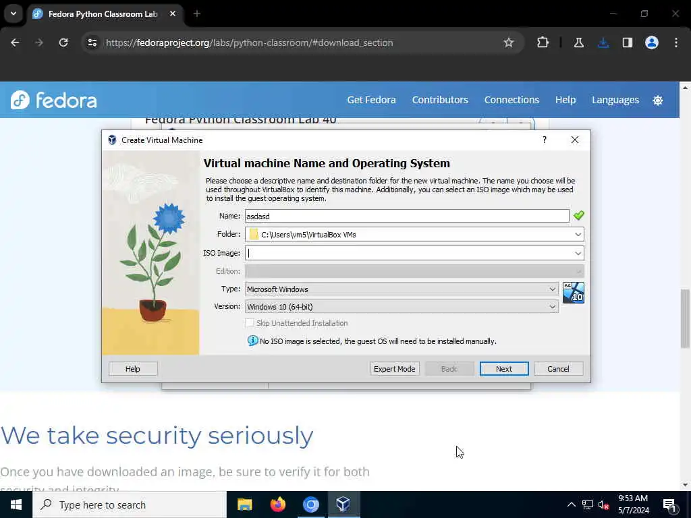
Task: Close the Create Virtual Machine dialog
Action: click(575, 140)
